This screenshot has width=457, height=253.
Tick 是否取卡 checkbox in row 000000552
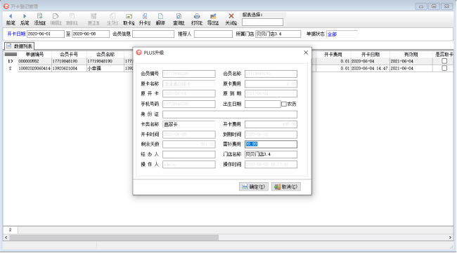tap(444, 61)
